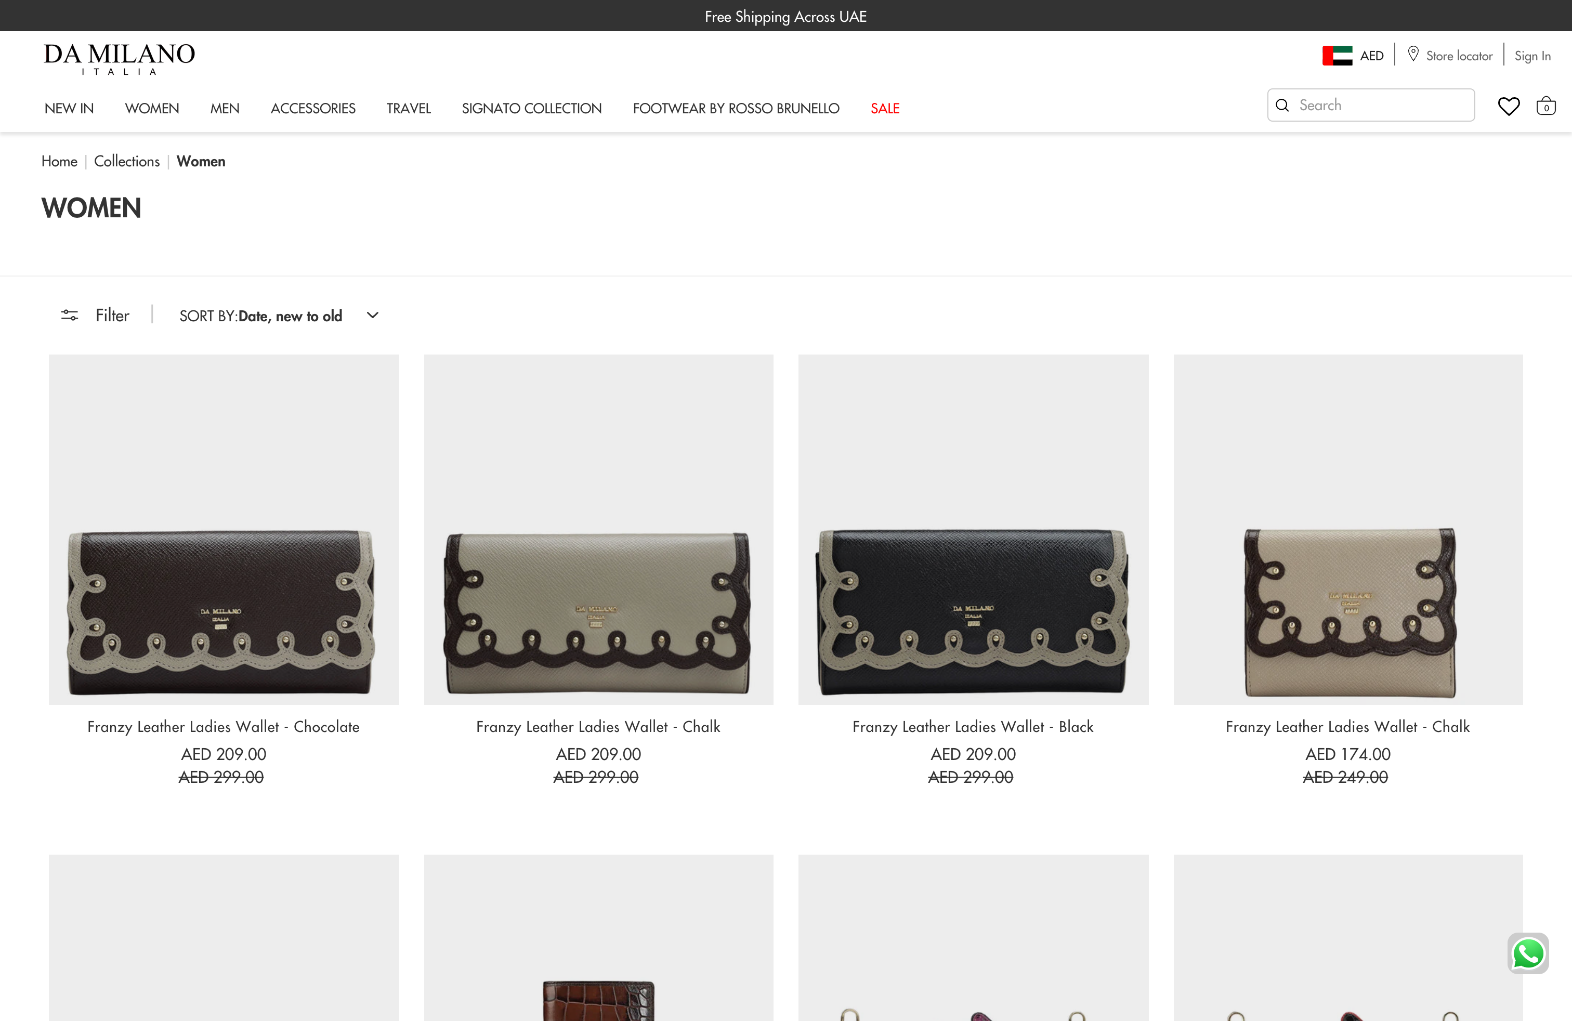Click the Free Shipping Across UAE banner
Image resolution: width=1572 pixels, height=1021 pixels.
pyautogui.click(x=785, y=17)
